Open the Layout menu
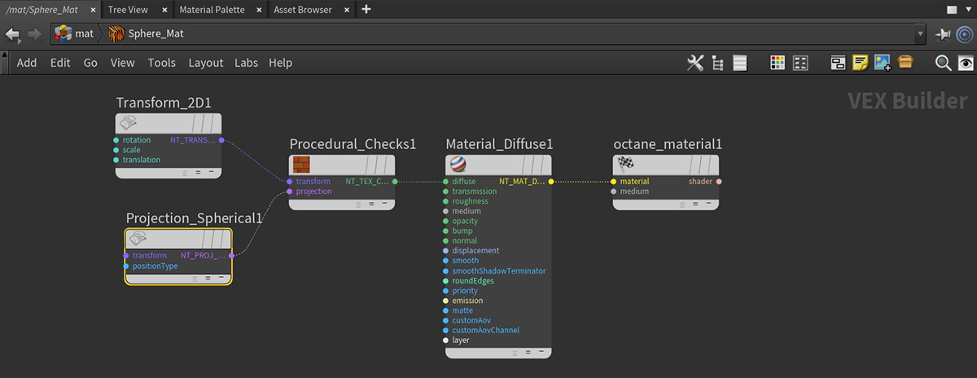 [205, 63]
